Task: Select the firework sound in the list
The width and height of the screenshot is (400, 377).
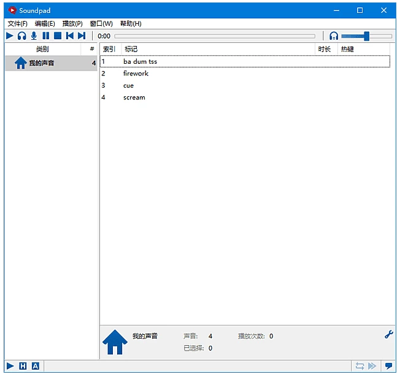Action: point(136,74)
